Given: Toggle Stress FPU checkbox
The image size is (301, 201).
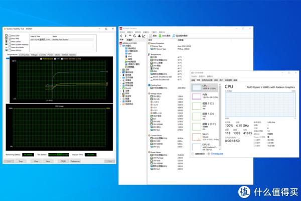Looking at the screenshot, I should tap(10, 39).
